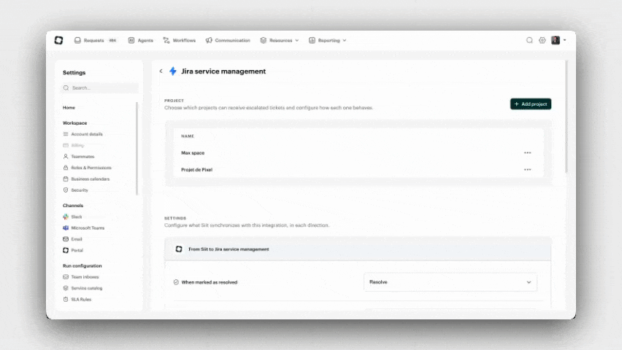
Task: Open Business calendars settings
Action: pos(86,179)
